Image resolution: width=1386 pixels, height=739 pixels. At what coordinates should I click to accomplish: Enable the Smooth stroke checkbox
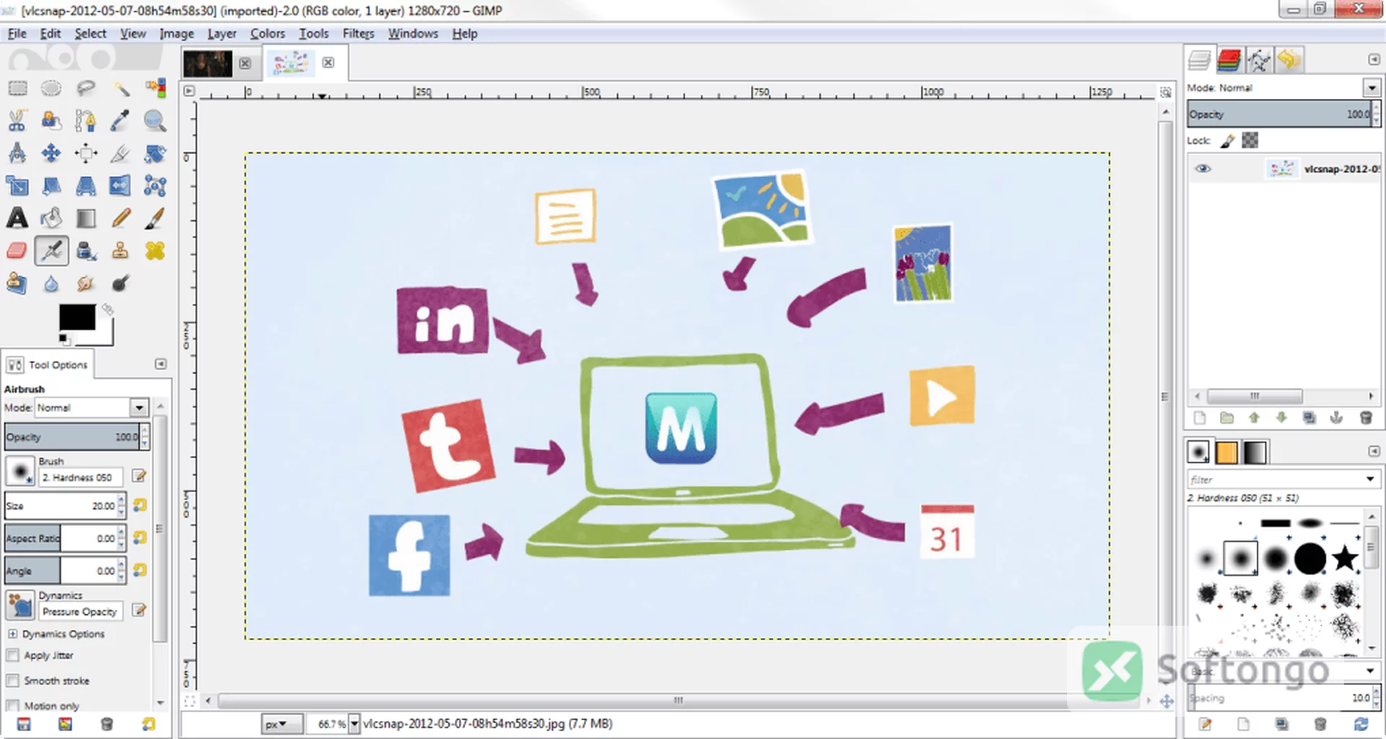(x=12, y=681)
